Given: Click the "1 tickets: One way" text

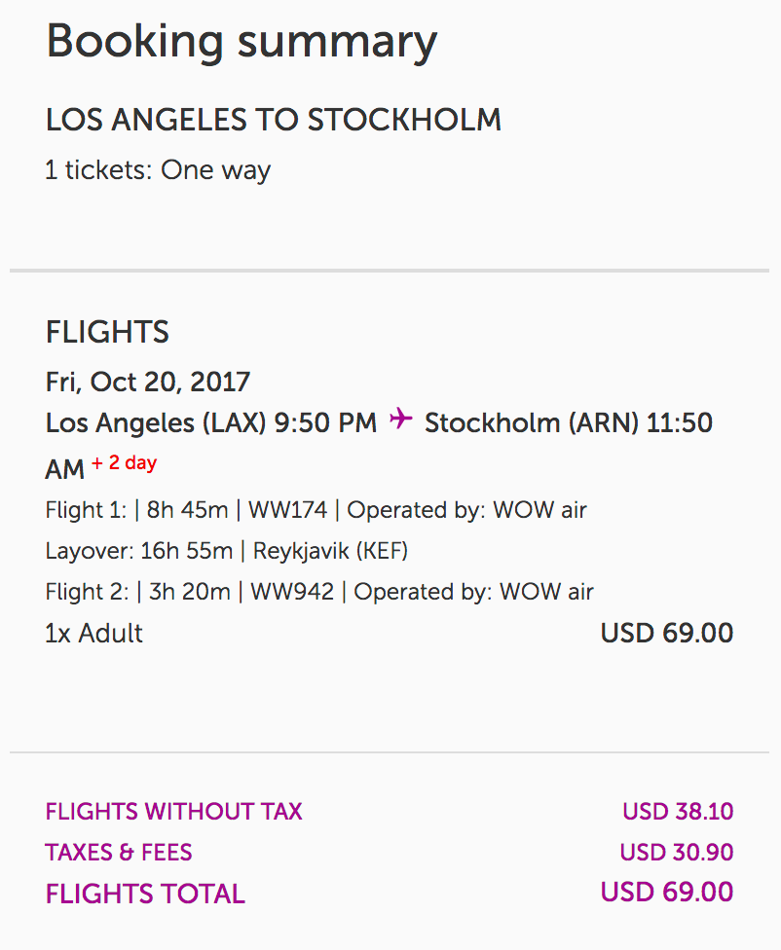Looking at the screenshot, I should pos(158,170).
